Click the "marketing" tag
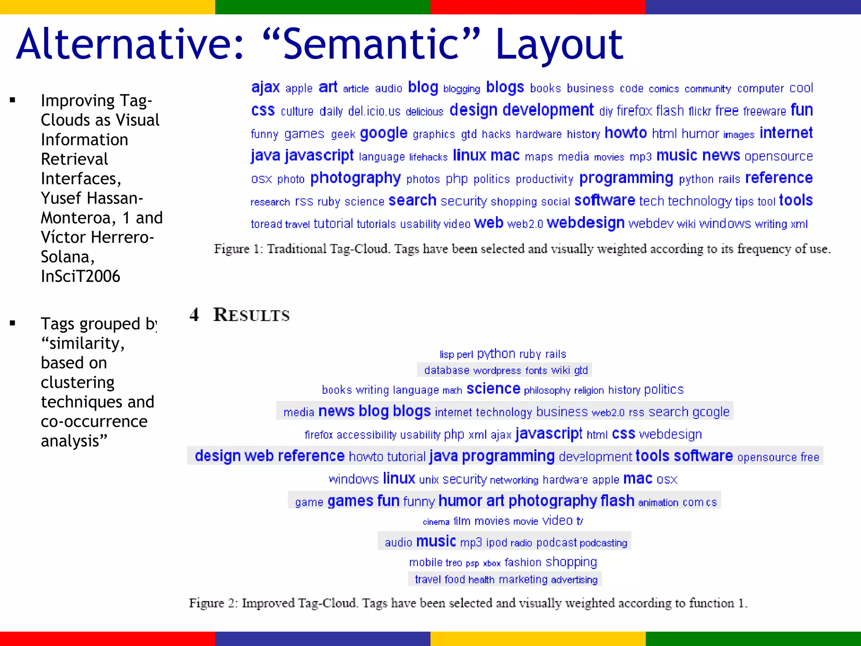 coord(523,580)
